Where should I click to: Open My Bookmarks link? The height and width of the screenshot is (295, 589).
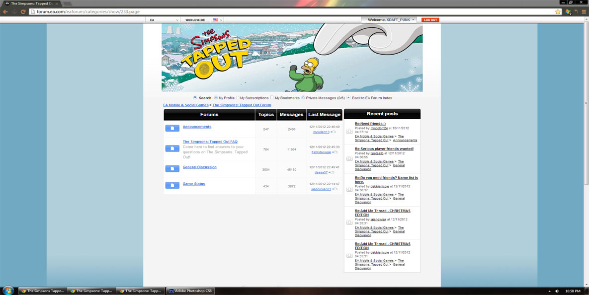point(287,98)
